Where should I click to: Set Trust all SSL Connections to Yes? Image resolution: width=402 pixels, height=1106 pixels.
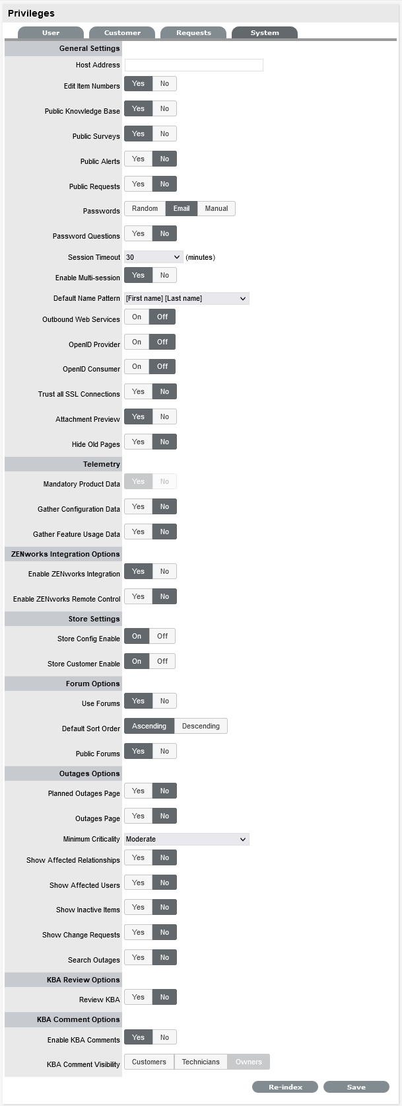[138, 392]
